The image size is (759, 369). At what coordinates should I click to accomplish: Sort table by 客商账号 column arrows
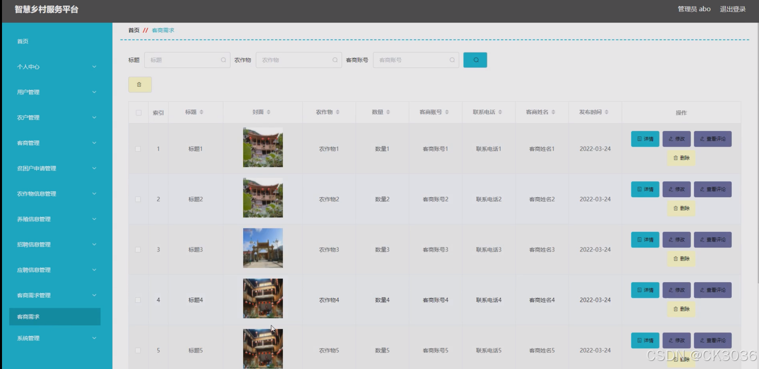(447, 112)
